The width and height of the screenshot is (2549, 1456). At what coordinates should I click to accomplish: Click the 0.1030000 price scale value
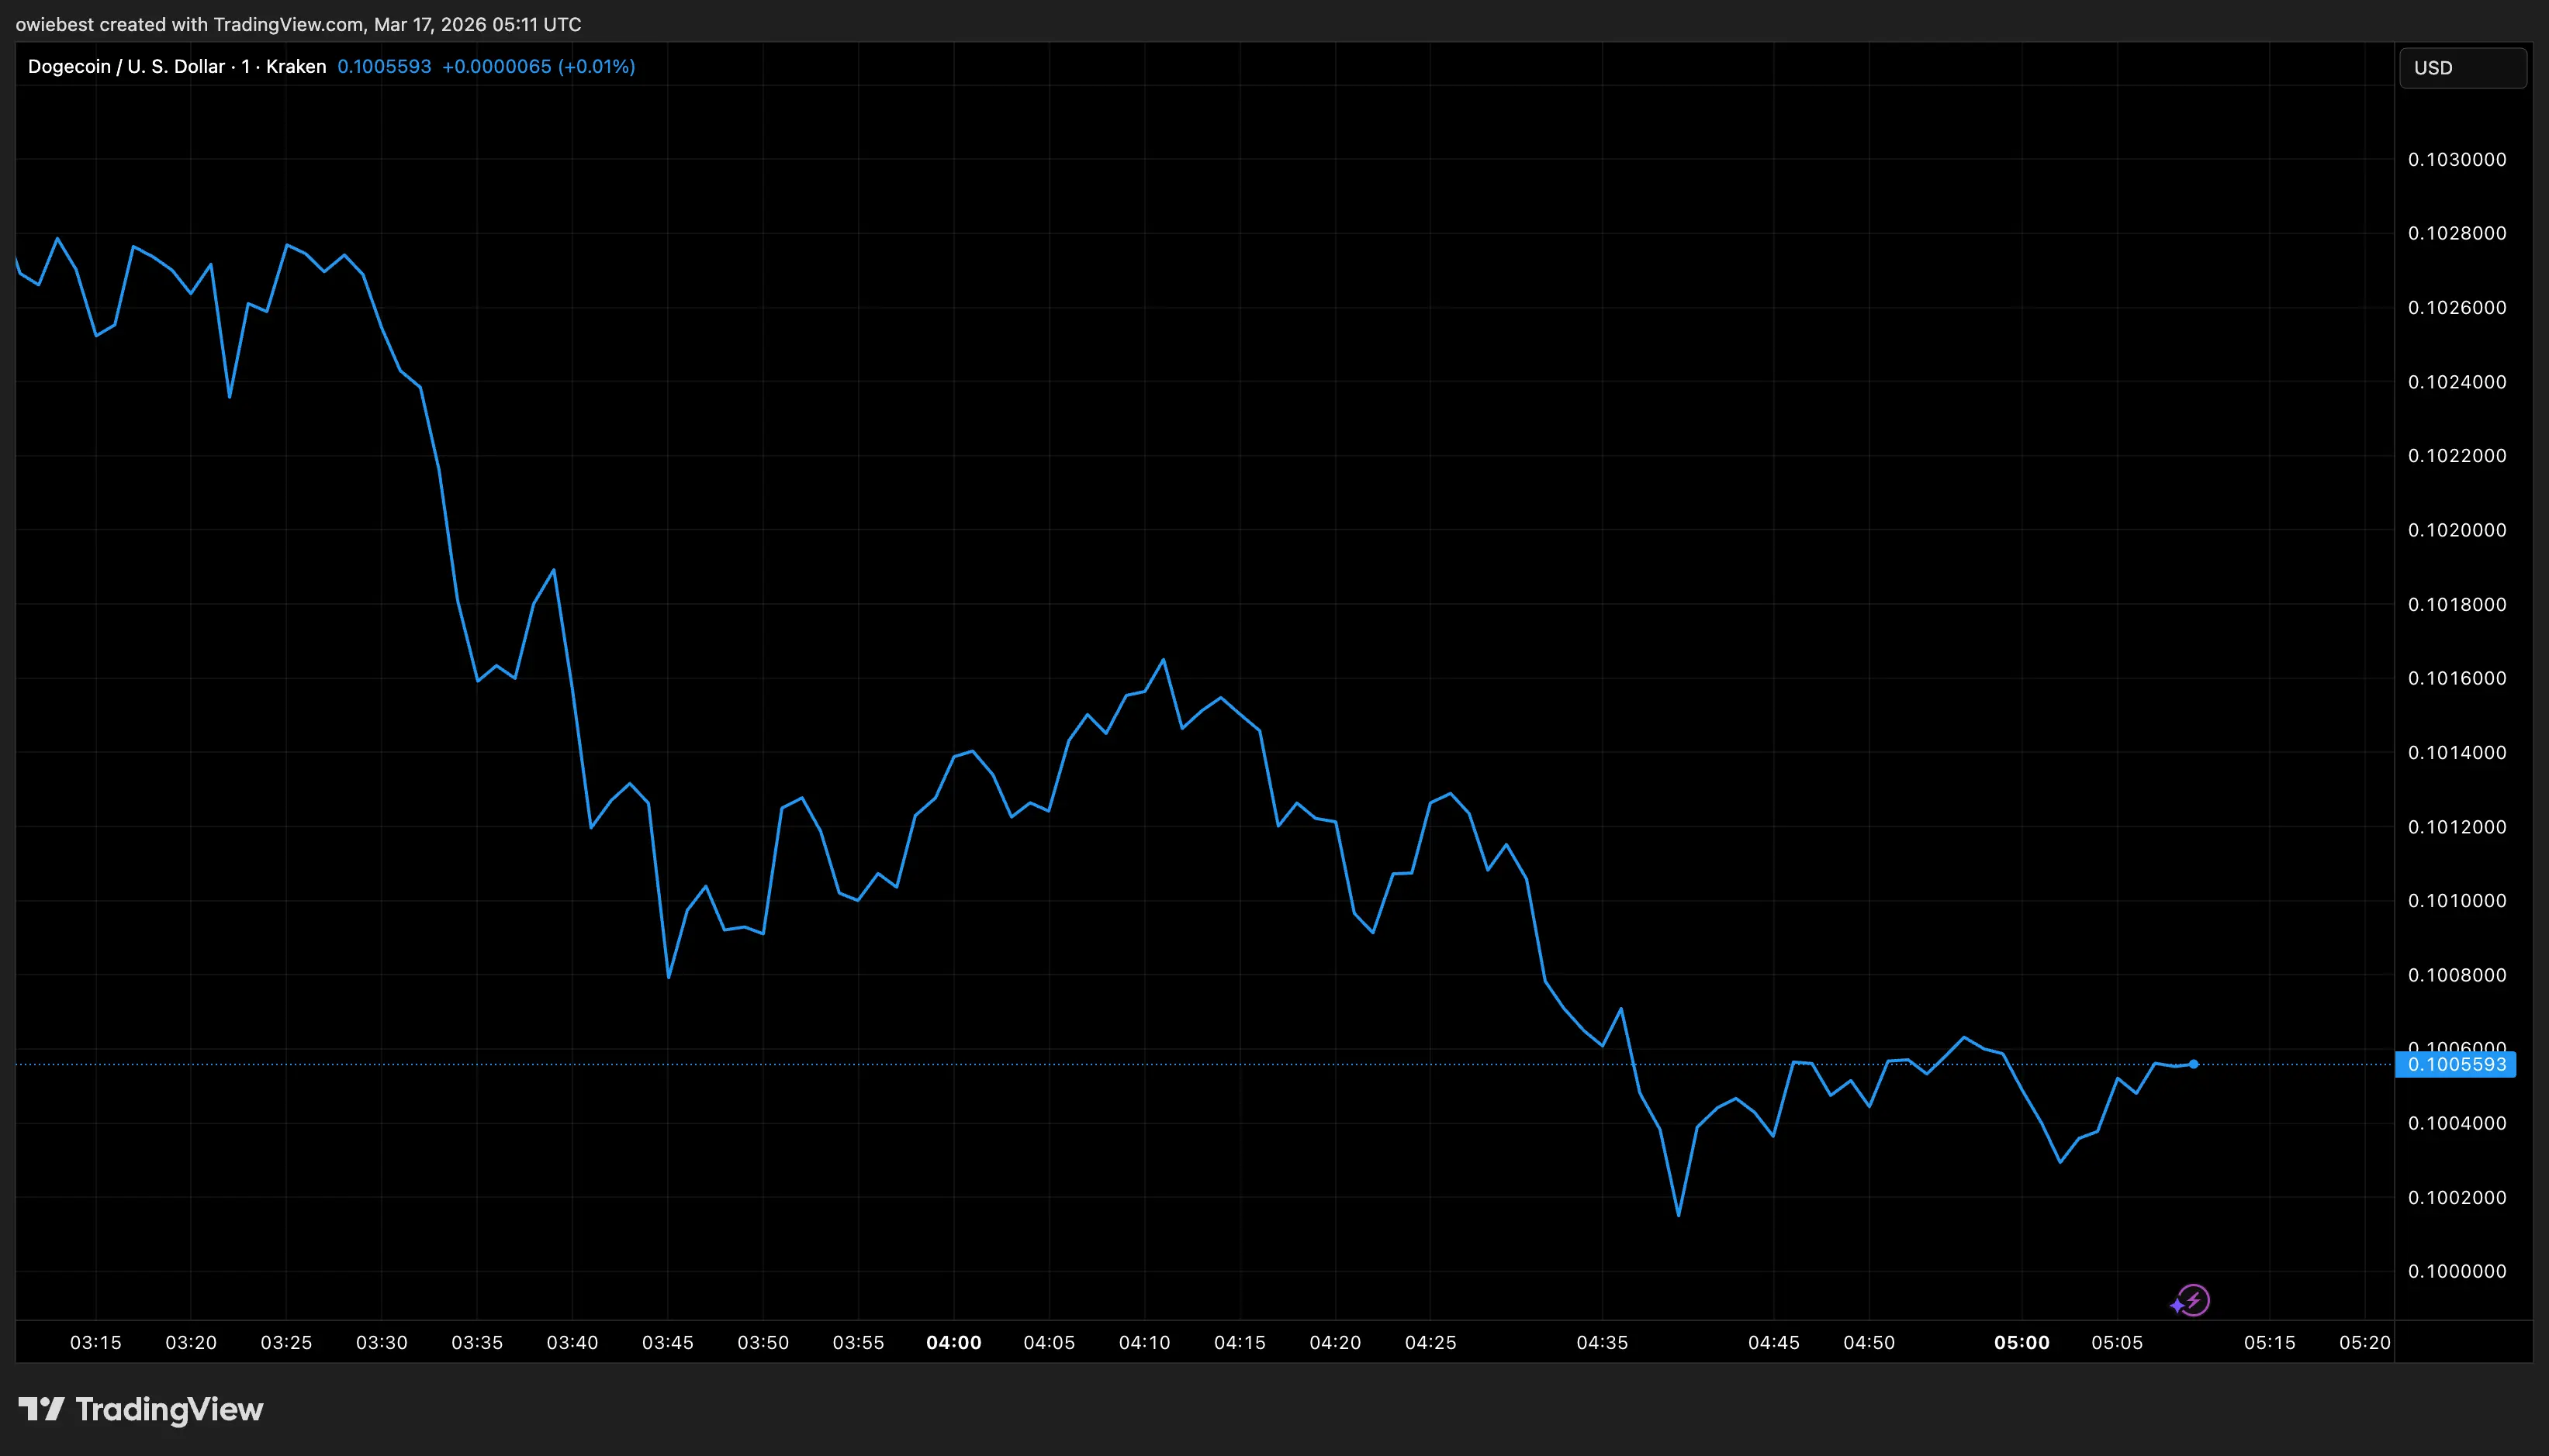pyautogui.click(x=2456, y=159)
